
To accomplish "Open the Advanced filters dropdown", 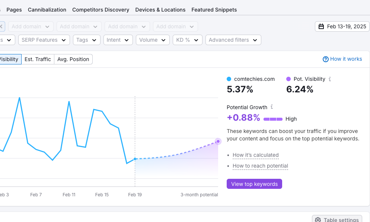I will [233, 39].
